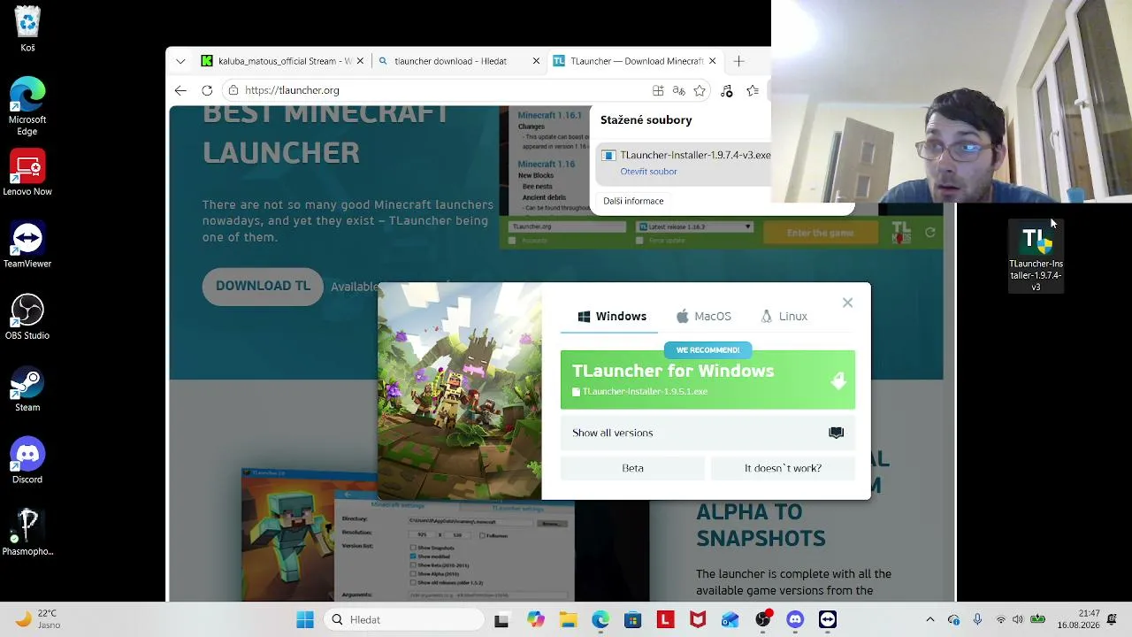
Task: Open the split screen icon in address bar
Action: (658, 90)
